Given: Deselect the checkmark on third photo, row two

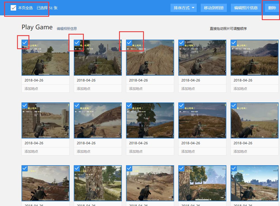Looking at the screenshot, I should (129, 105).
